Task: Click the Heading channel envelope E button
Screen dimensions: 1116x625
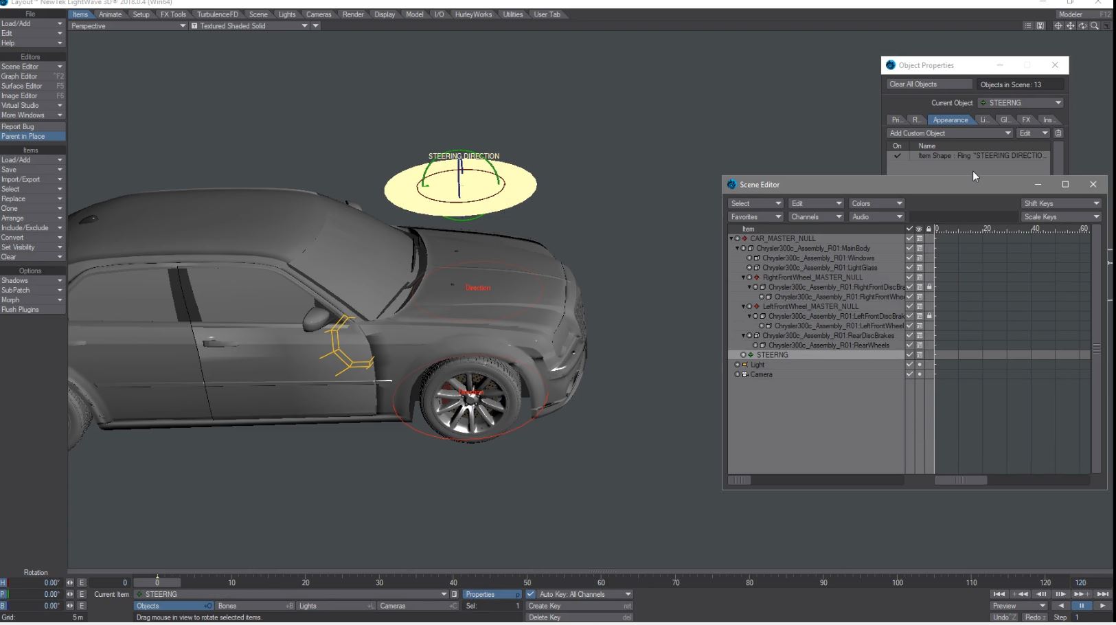Action: click(82, 582)
